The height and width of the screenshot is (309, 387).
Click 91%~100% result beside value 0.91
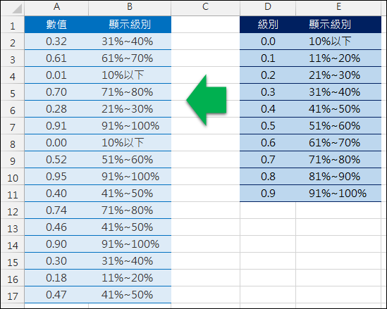[x=130, y=126]
